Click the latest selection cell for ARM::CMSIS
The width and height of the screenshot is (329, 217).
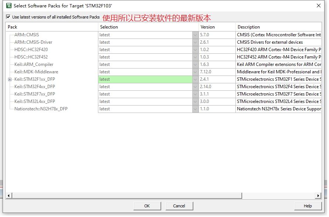pos(146,35)
